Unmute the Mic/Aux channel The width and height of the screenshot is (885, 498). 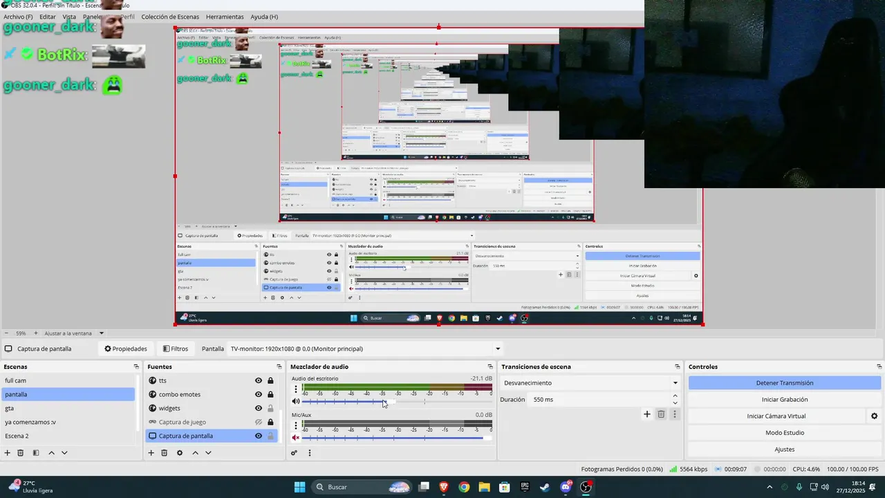(x=296, y=438)
